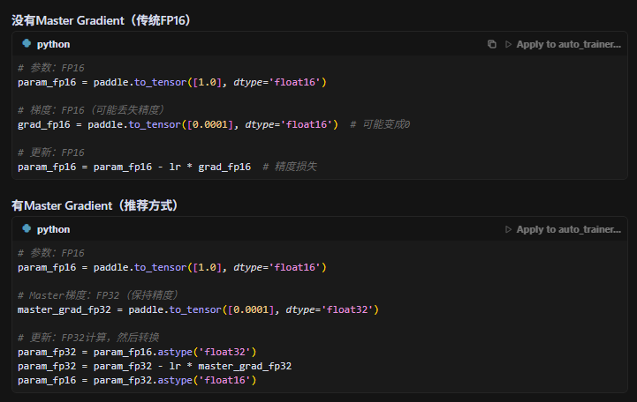Click the copy code icon in first code block
The height and width of the screenshot is (402, 637).
(492, 44)
